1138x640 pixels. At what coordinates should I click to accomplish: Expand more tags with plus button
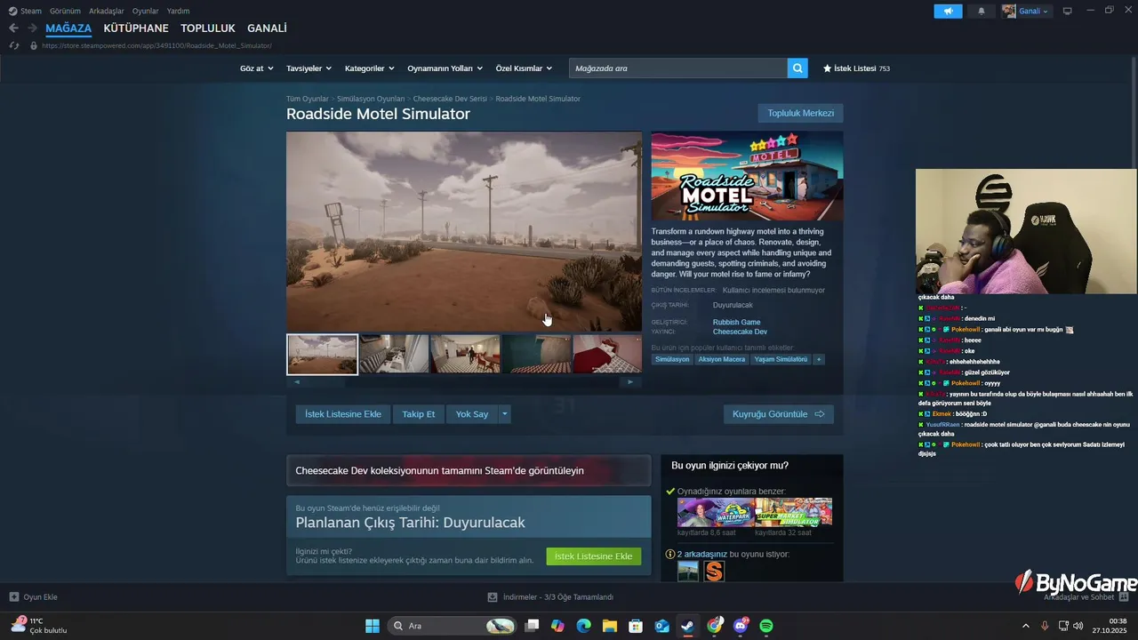(818, 359)
